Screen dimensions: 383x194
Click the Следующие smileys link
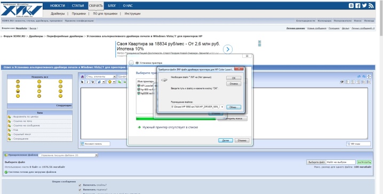(x=64, y=106)
